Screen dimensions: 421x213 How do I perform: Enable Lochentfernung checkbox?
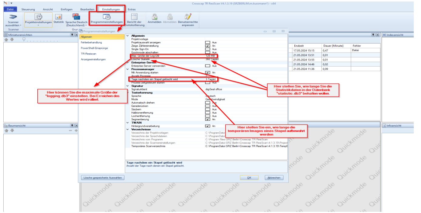coord(208,116)
